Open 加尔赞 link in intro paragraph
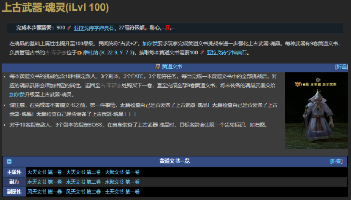The width and height of the screenshot is (351, 200). pos(150,44)
